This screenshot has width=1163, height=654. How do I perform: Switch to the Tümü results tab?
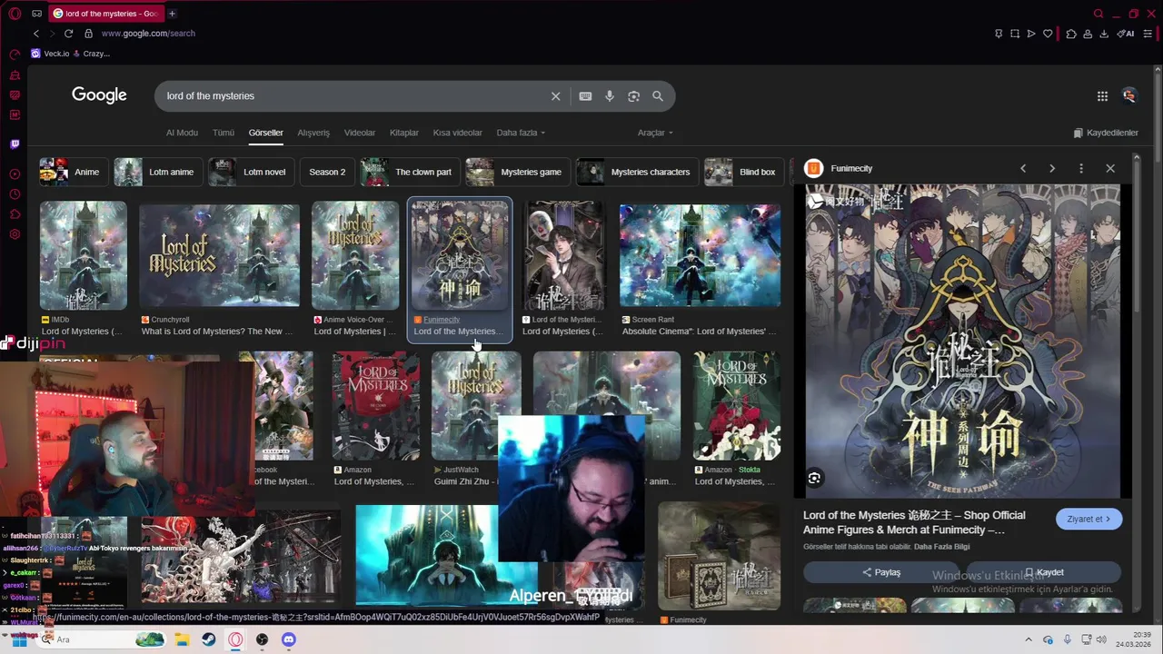tap(224, 133)
